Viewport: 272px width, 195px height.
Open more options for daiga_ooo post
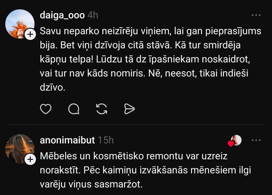(x=256, y=15)
